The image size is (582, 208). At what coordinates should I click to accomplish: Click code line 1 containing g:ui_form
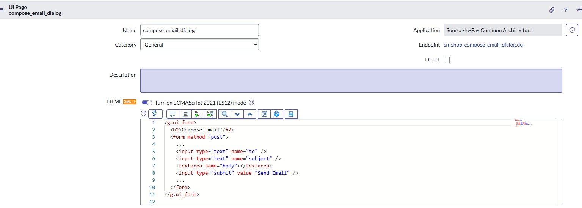[180, 123]
